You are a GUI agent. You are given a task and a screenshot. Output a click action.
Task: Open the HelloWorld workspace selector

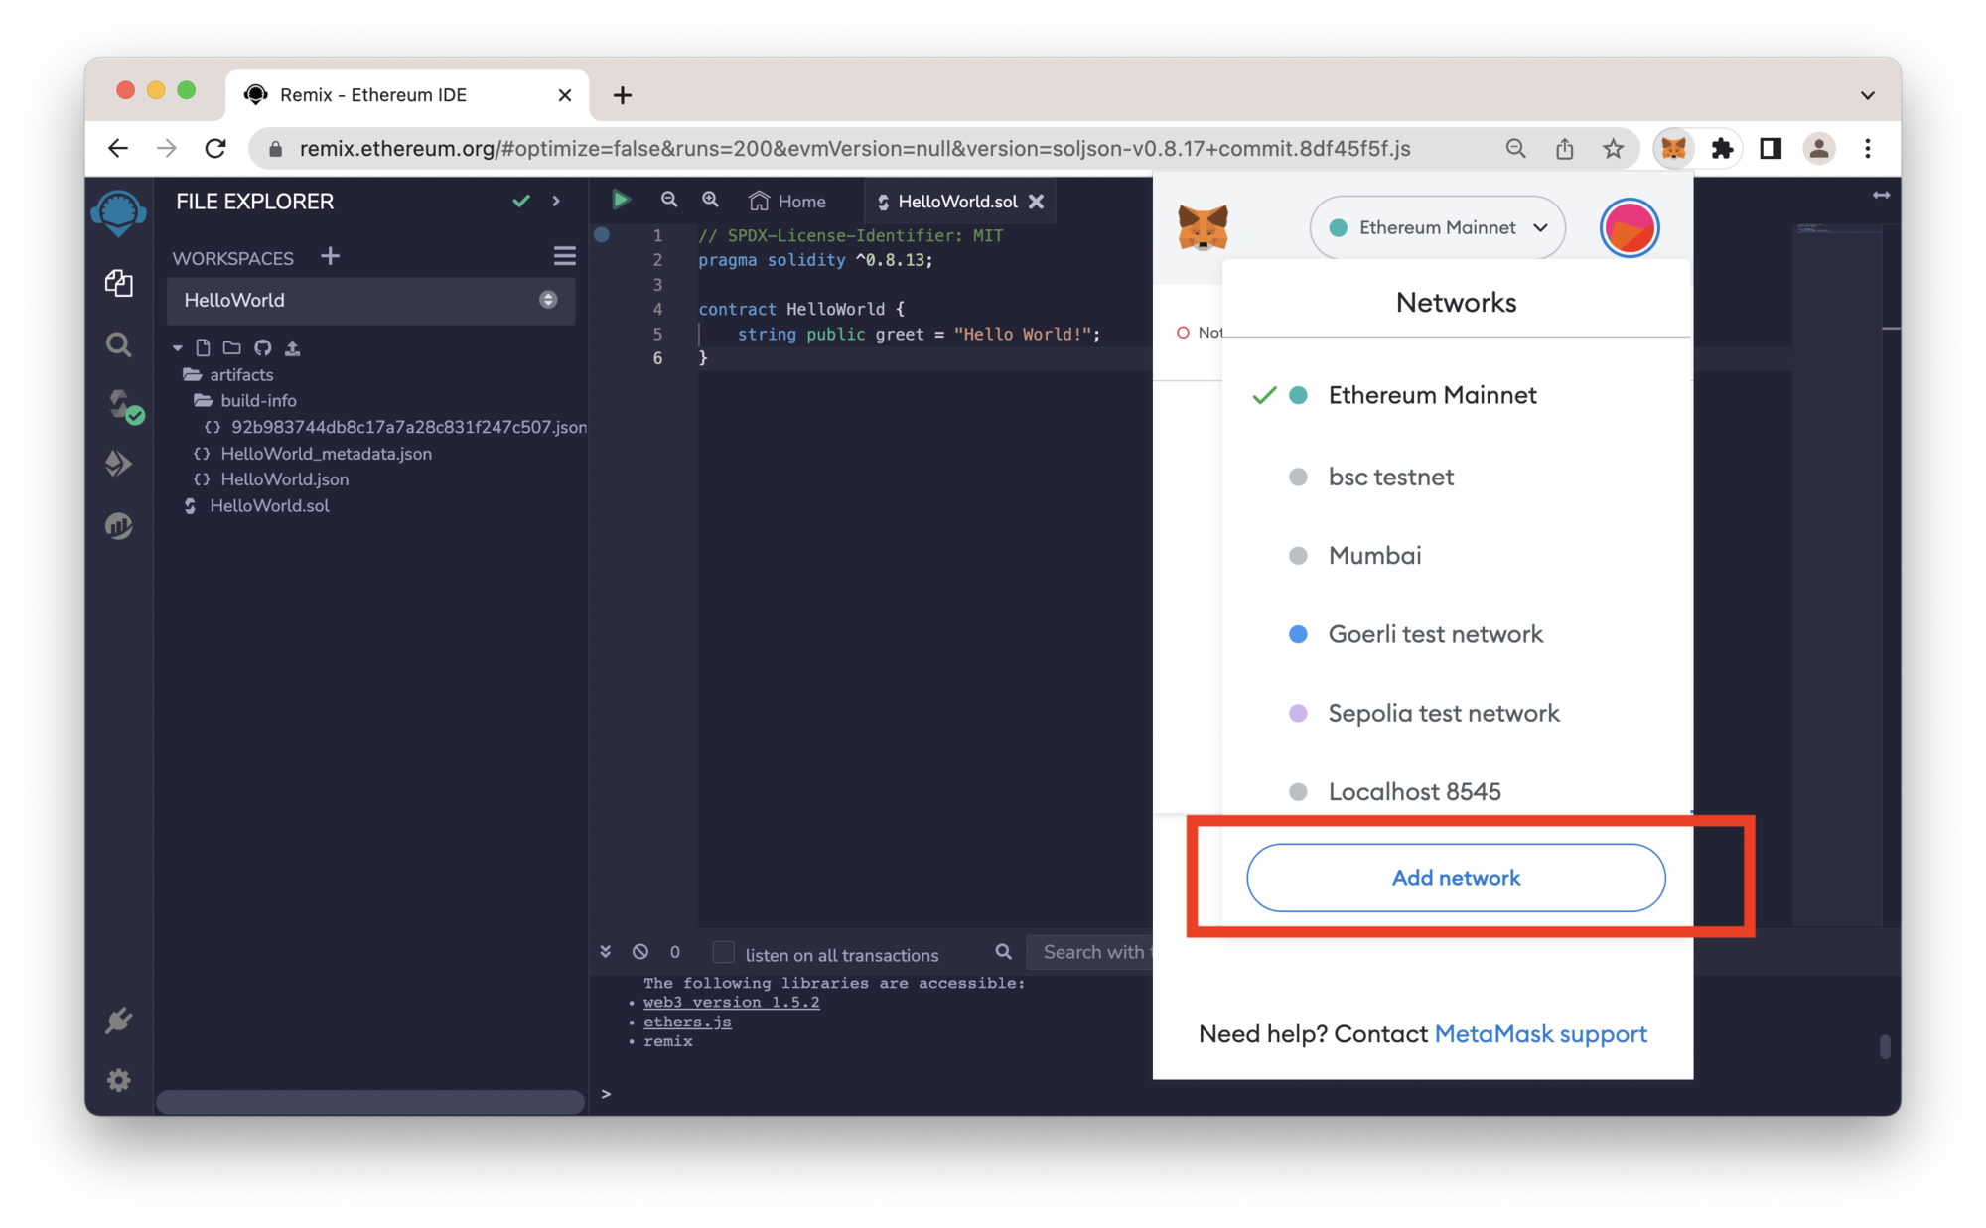coord(370,301)
